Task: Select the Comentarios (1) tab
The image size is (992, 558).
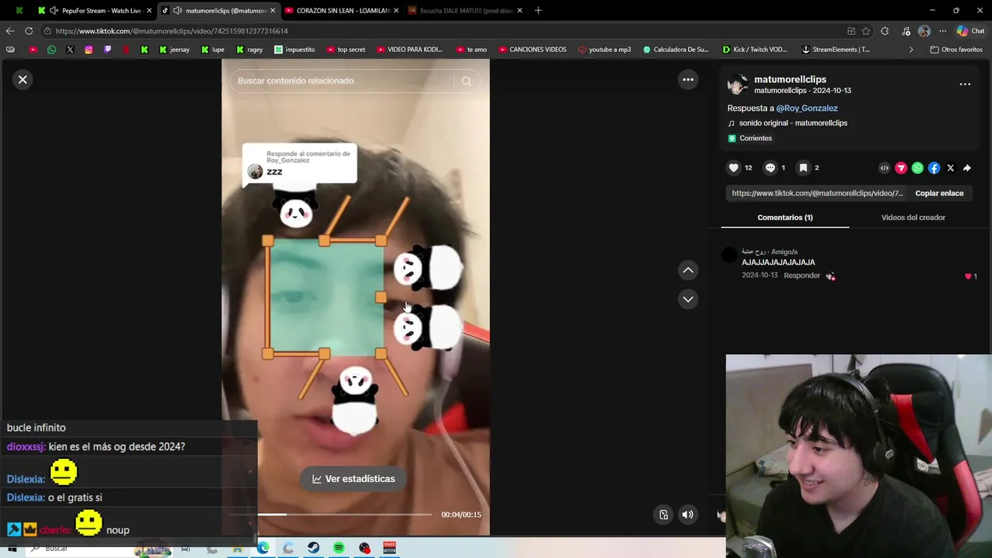Action: [785, 218]
